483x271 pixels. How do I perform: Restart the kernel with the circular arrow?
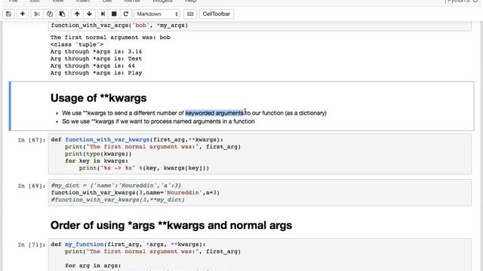click(126, 14)
